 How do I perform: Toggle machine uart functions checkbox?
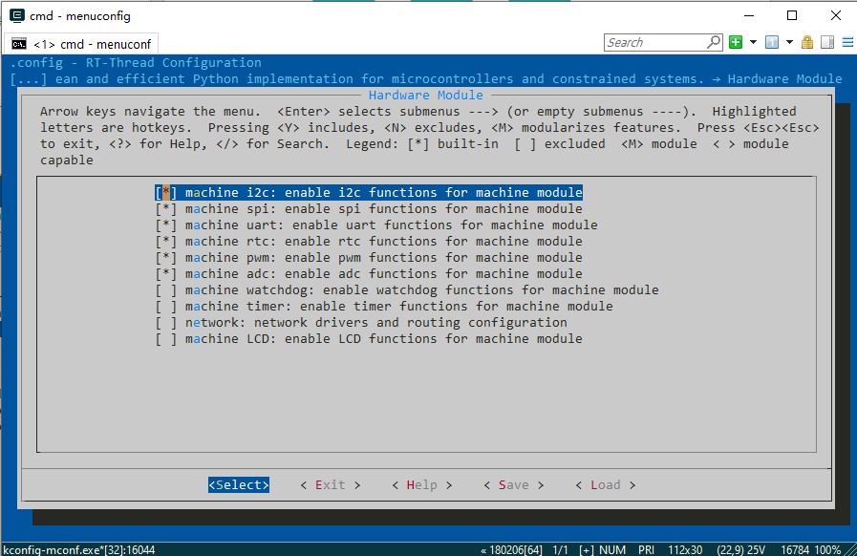[x=166, y=225]
